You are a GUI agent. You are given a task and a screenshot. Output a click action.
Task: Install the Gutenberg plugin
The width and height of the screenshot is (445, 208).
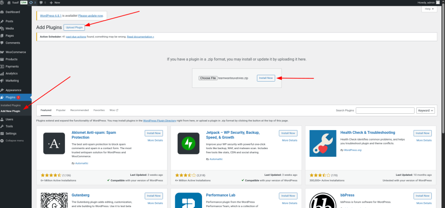pyautogui.click(x=154, y=196)
